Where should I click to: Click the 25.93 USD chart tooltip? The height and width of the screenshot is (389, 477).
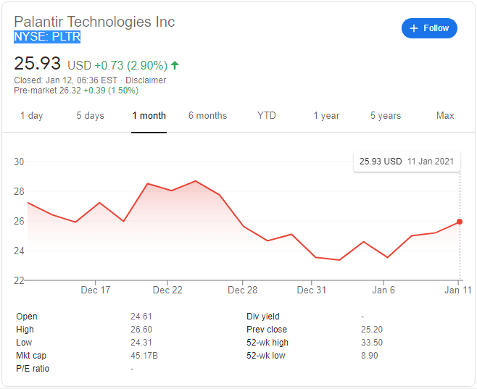(x=406, y=161)
